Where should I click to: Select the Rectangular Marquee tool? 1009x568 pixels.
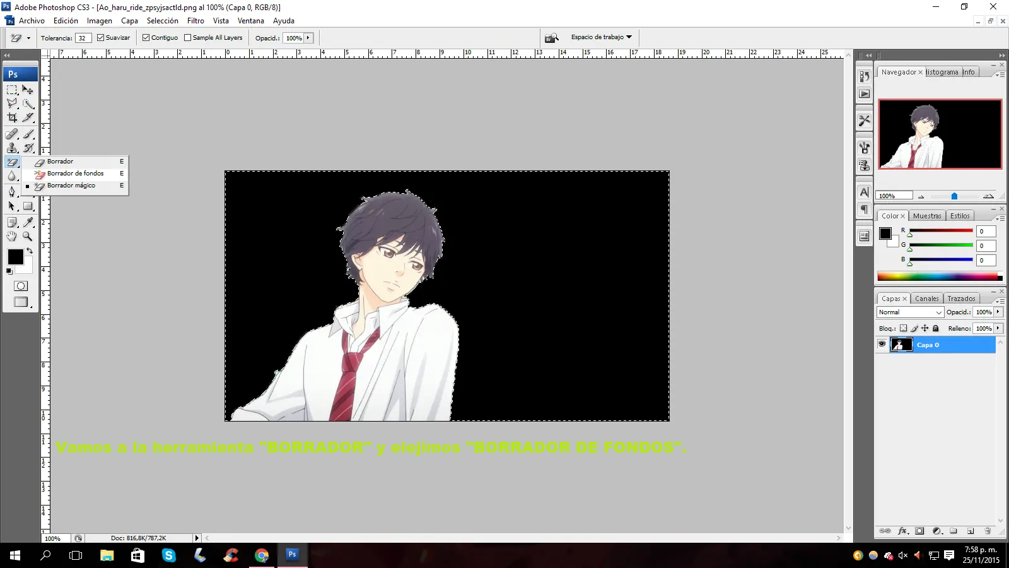[12, 90]
